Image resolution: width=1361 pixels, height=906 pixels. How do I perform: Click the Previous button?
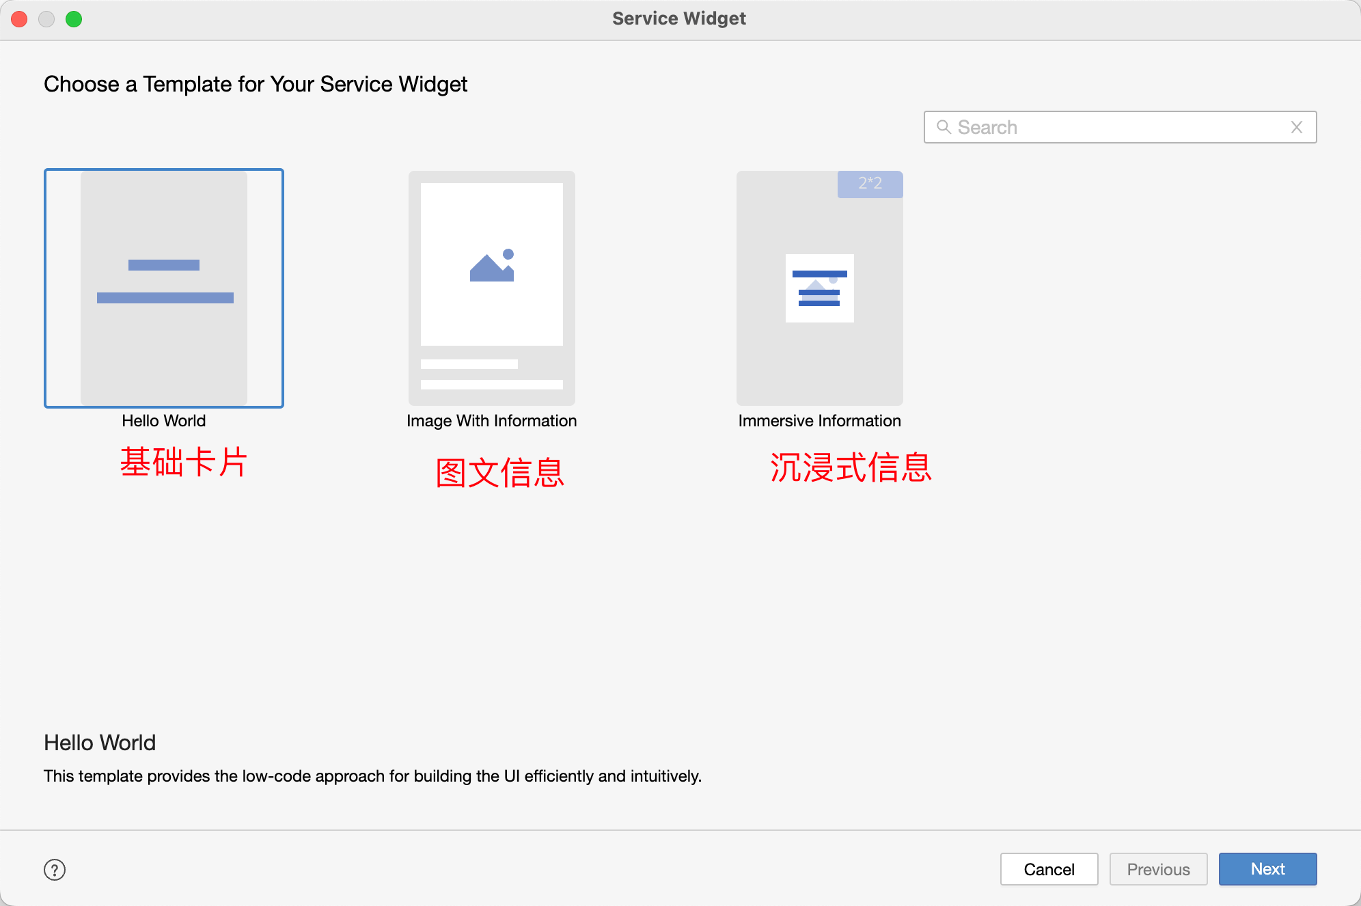pos(1158,869)
